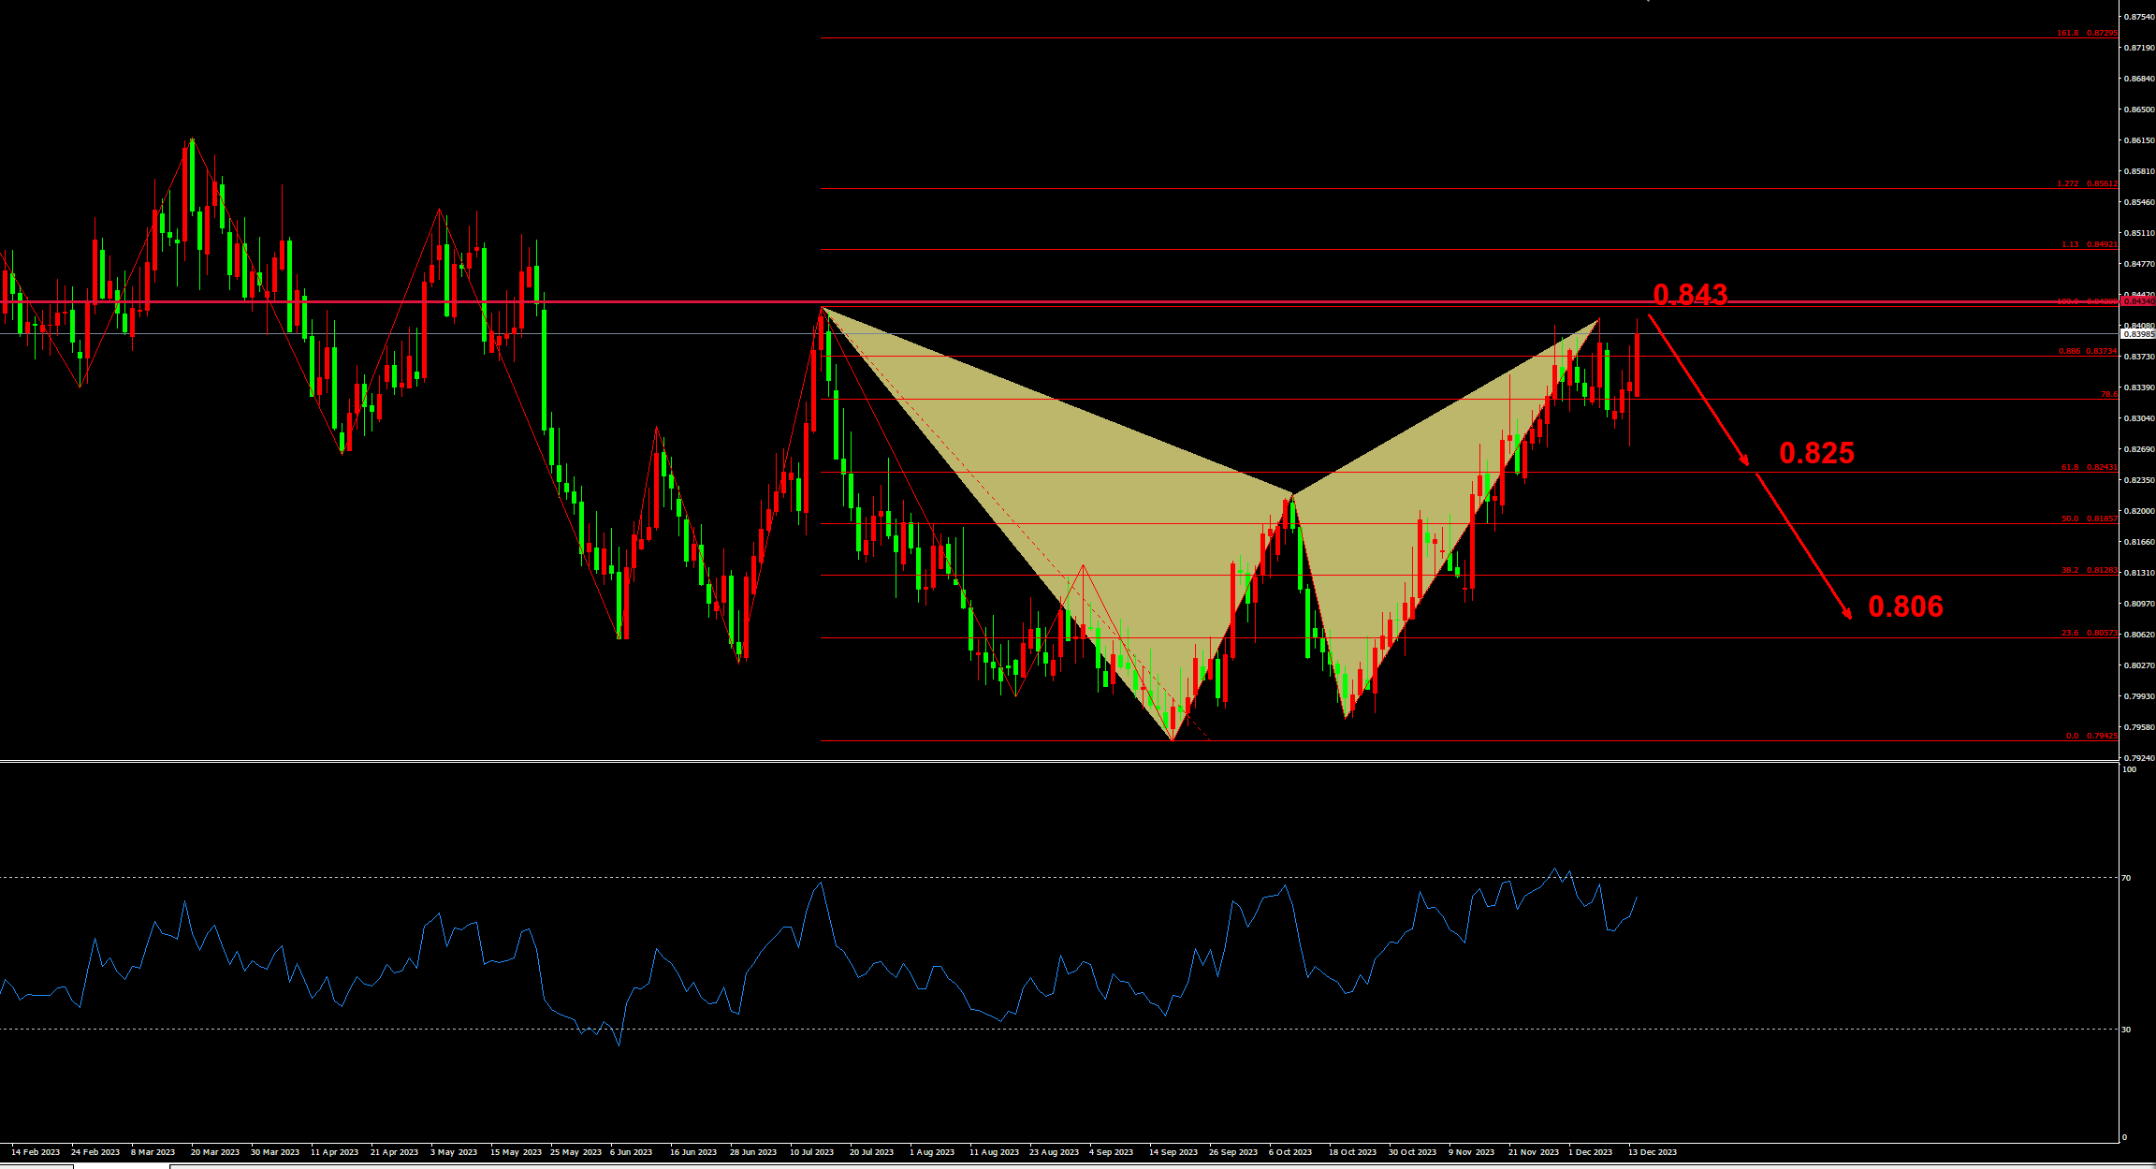This screenshot has height=1169, width=2156.
Task: Click the current price tag 0.83985
Action: tap(2137, 334)
